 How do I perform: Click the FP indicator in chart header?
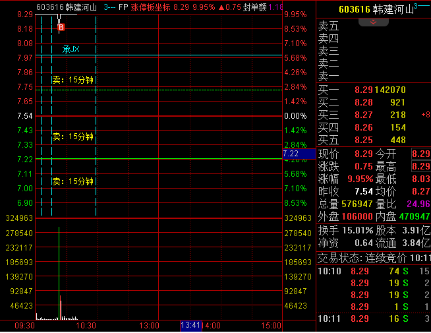pos(123,7)
